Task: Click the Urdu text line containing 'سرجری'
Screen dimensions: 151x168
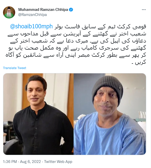Action: click(77, 48)
